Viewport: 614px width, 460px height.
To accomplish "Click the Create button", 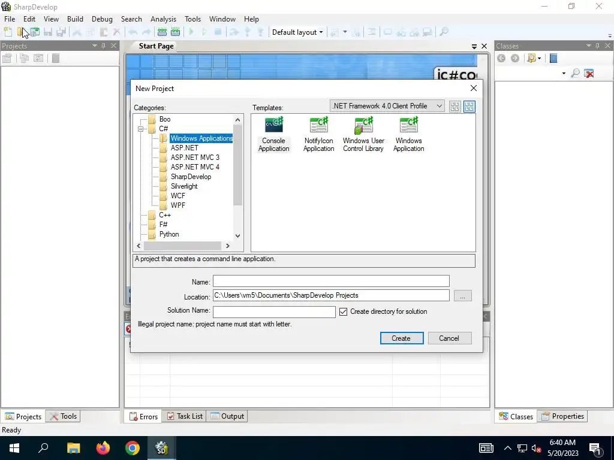I will pyautogui.click(x=401, y=338).
